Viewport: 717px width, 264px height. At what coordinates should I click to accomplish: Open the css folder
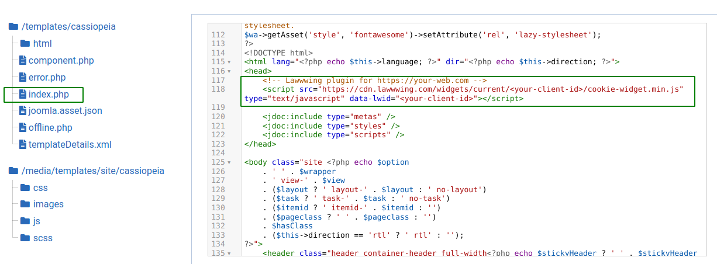40,187
